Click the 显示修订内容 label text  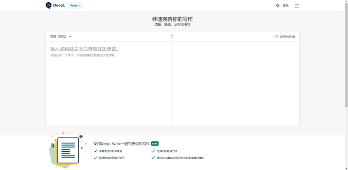tap(288, 37)
